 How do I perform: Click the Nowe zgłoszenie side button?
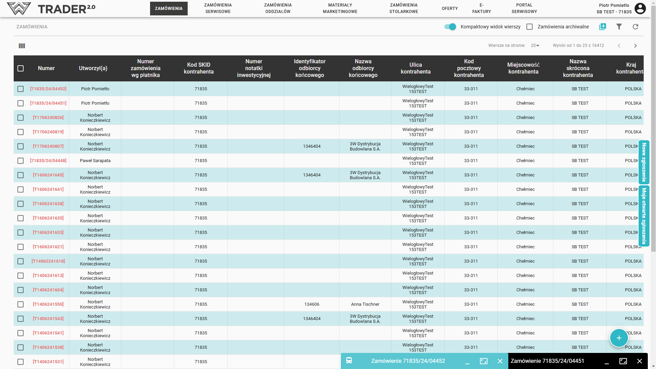pyautogui.click(x=644, y=162)
